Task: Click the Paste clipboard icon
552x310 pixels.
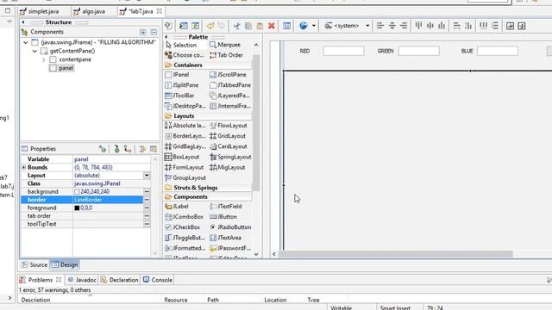Action: [x=260, y=26]
